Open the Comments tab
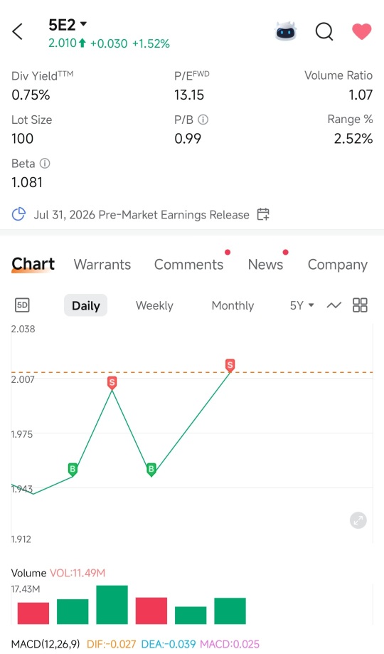The image size is (384, 654). (189, 265)
